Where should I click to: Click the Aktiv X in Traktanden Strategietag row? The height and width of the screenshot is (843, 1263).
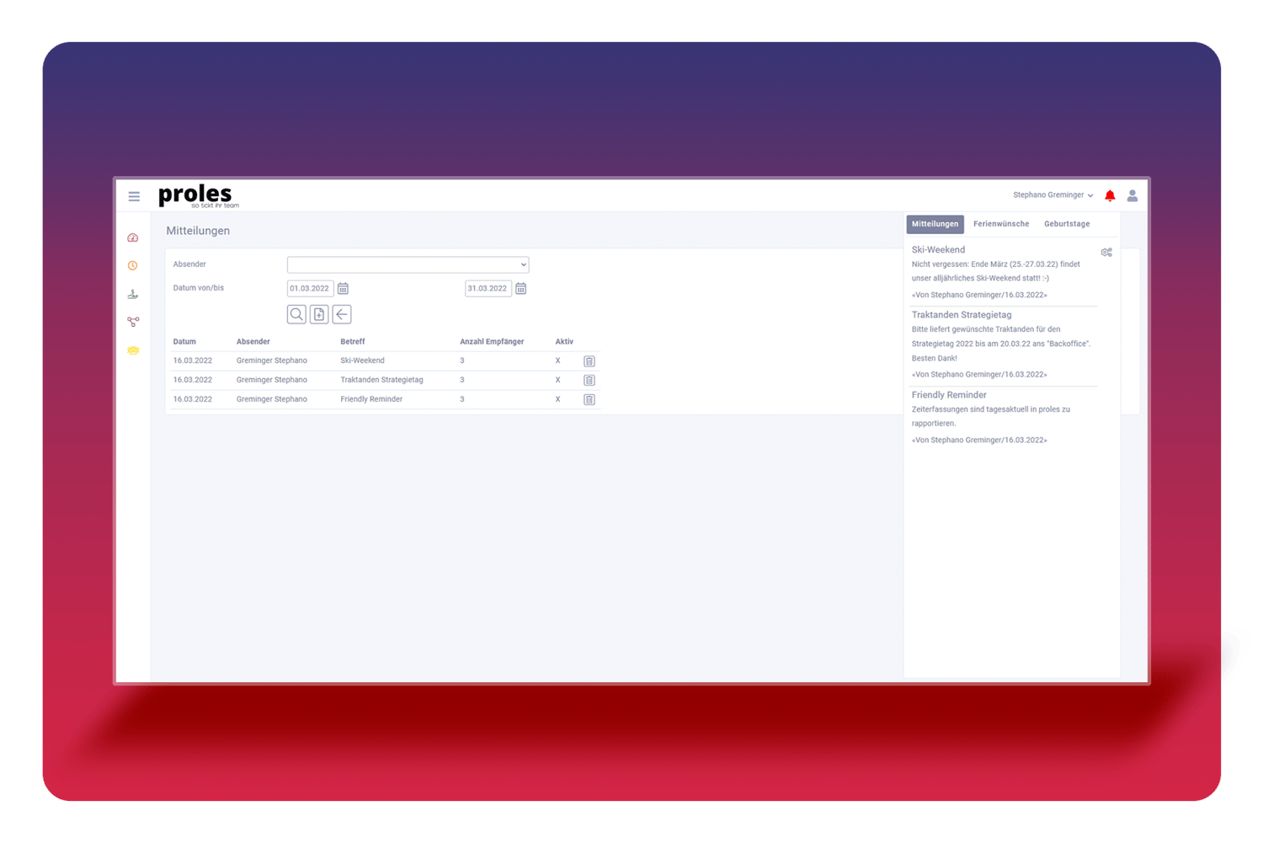pyautogui.click(x=557, y=380)
